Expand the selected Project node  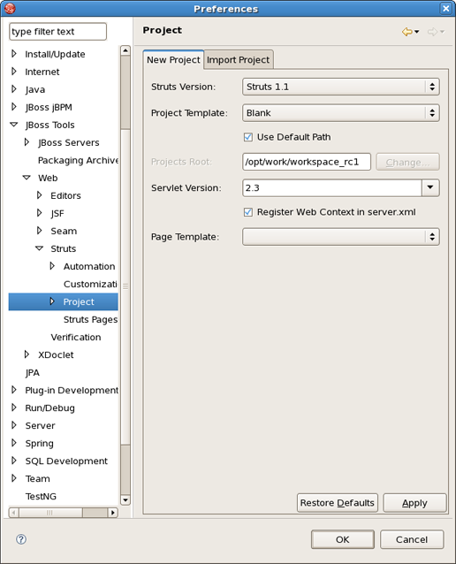(52, 301)
